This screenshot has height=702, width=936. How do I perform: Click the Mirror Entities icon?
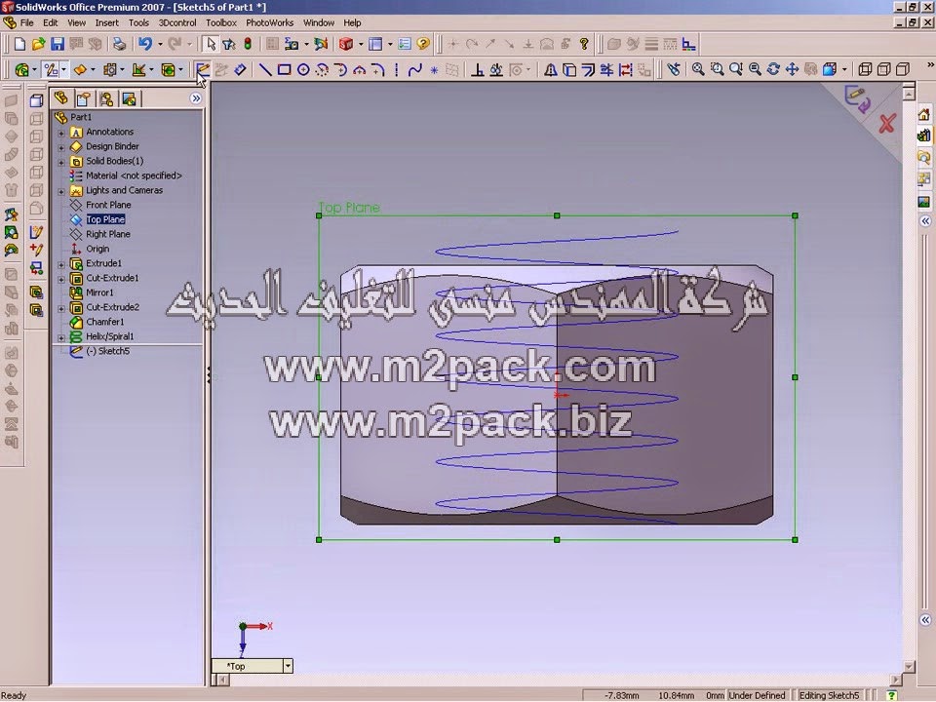tap(550, 70)
